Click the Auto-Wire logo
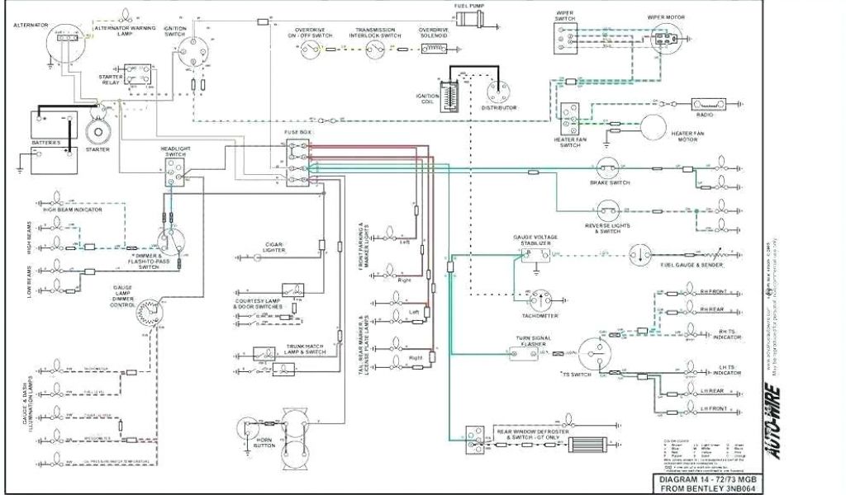 (771, 422)
